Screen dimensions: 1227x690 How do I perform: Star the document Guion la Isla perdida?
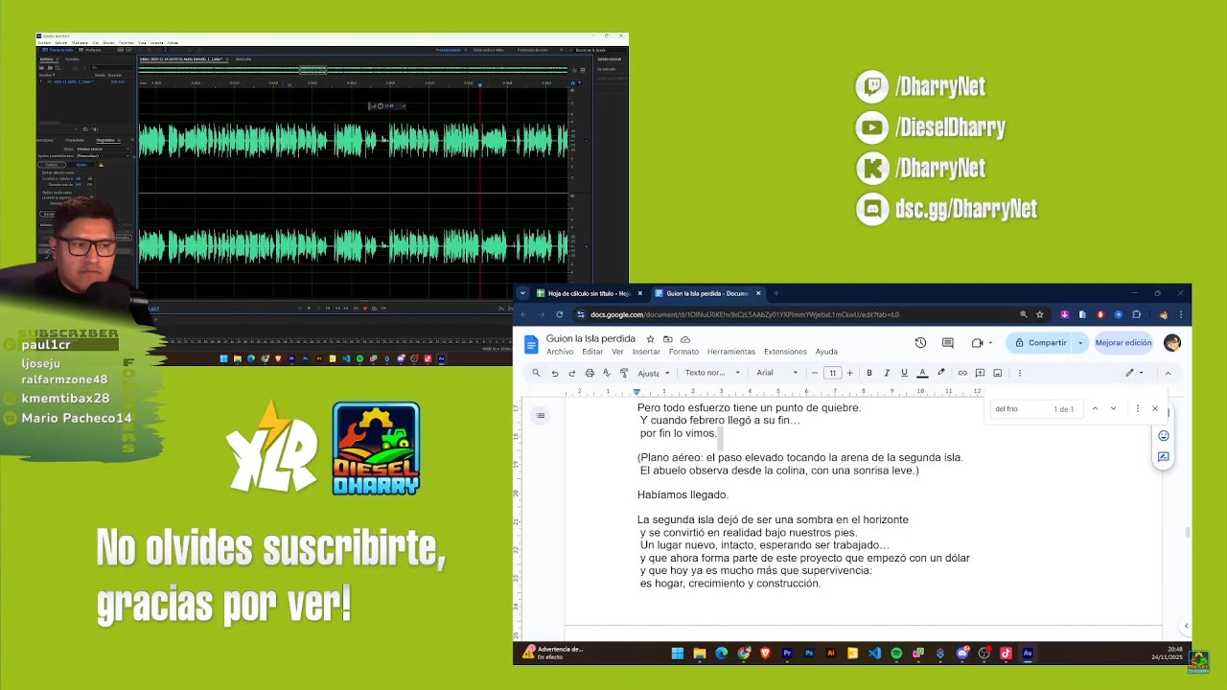(650, 339)
